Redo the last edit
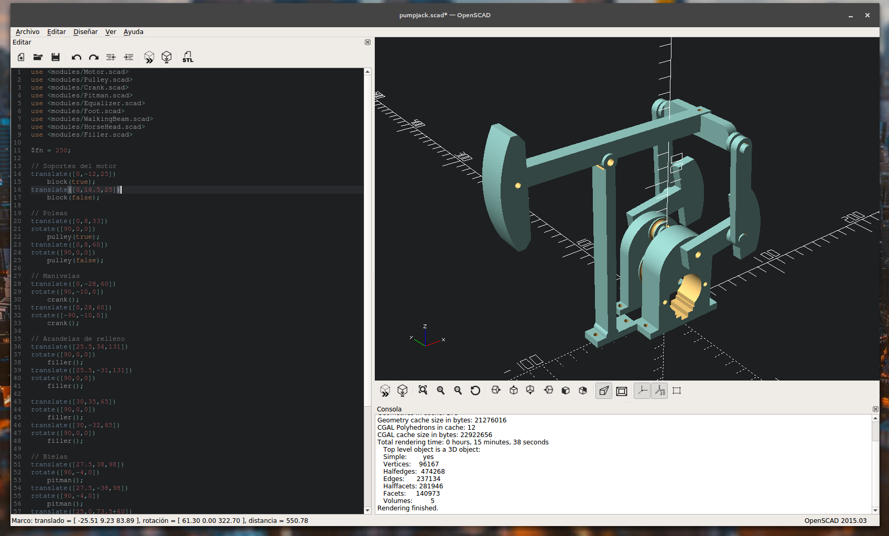889x536 pixels. click(94, 57)
